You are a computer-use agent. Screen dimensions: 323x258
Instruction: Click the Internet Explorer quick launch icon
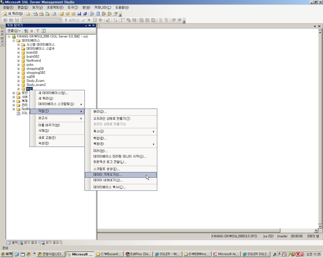17,254
